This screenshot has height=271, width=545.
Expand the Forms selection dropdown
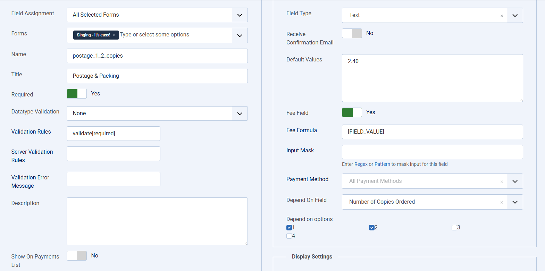click(240, 35)
